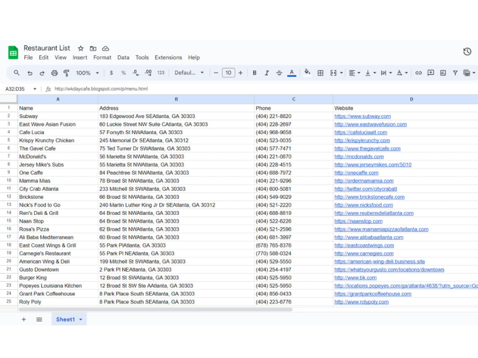This screenshot has height=358, width=478.
Task: Toggle strikethrough formatting
Action: click(279, 73)
